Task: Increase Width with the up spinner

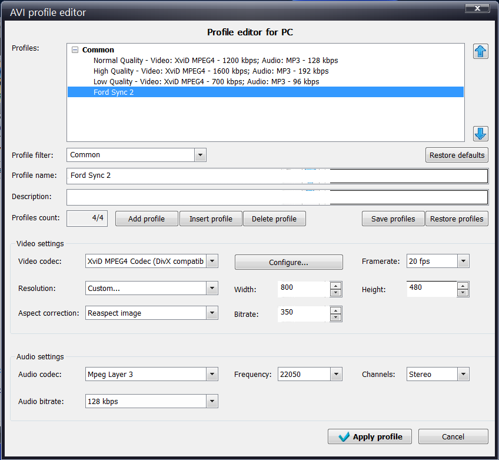Action: click(336, 286)
